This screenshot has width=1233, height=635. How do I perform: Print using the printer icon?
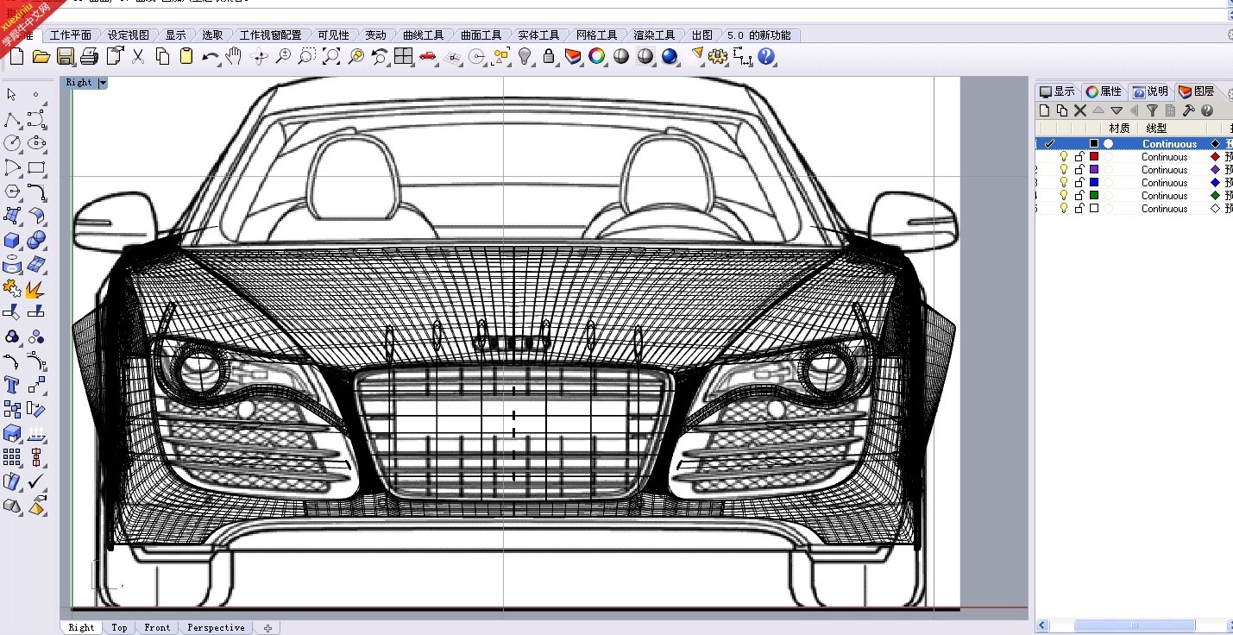click(x=89, y=57)
